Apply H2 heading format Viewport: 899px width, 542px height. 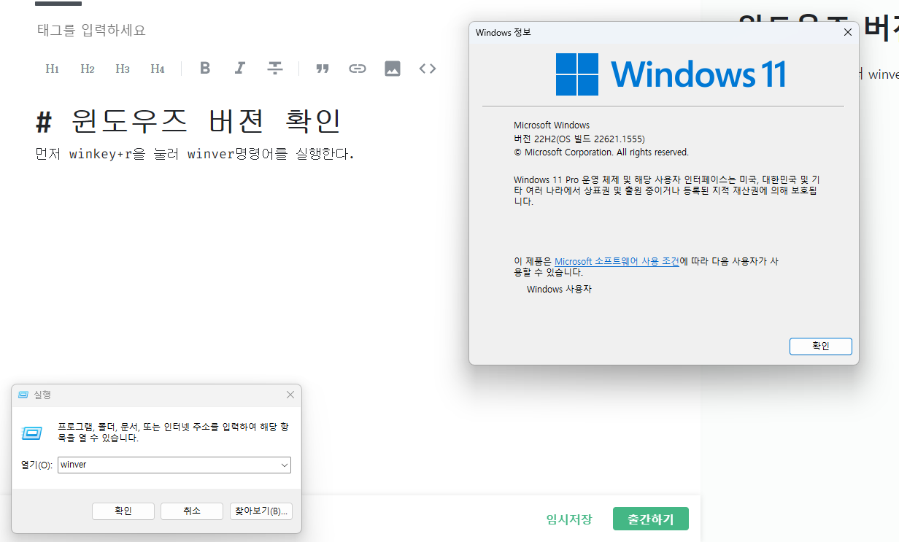[x=88, y=69]
